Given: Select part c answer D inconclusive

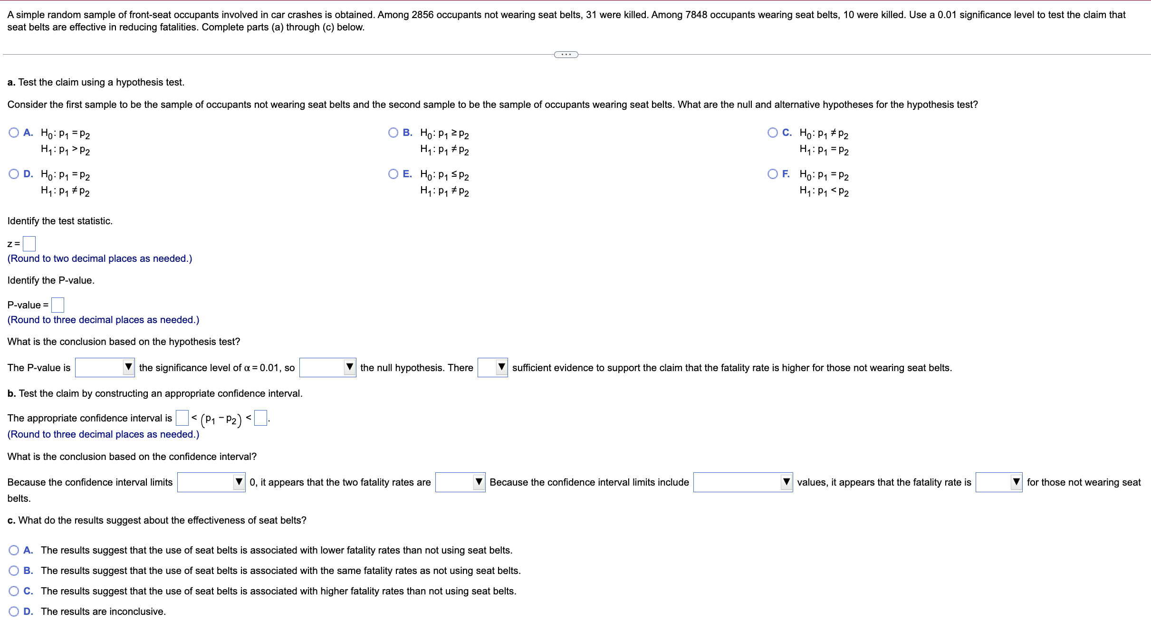Looking at the screenshot, I should (x=14, y=612).
